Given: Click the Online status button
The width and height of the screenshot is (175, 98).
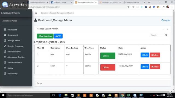Looking at the screenshot, I should coord(108,56).
